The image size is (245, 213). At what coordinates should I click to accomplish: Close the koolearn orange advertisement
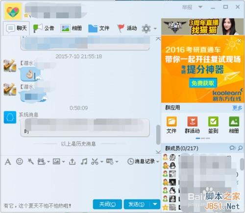click(x=239, y=41)
